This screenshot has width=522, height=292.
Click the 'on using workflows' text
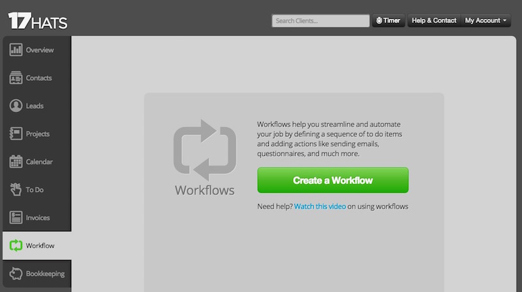coord(378,207)
